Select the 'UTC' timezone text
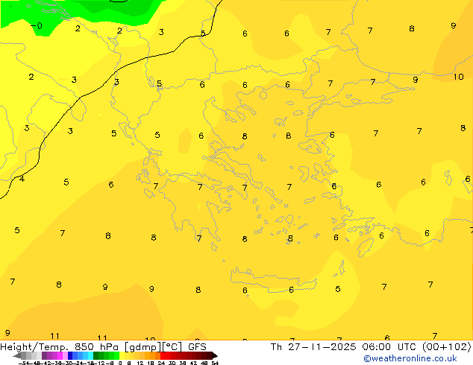473x365 pixels. pyautogui.click(x=407, y=347)
